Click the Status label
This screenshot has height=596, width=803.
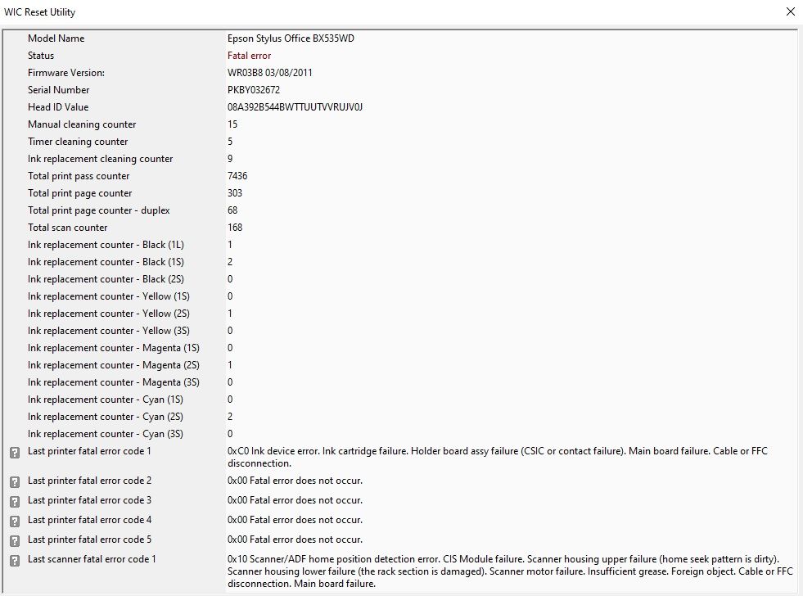point(40,56)
